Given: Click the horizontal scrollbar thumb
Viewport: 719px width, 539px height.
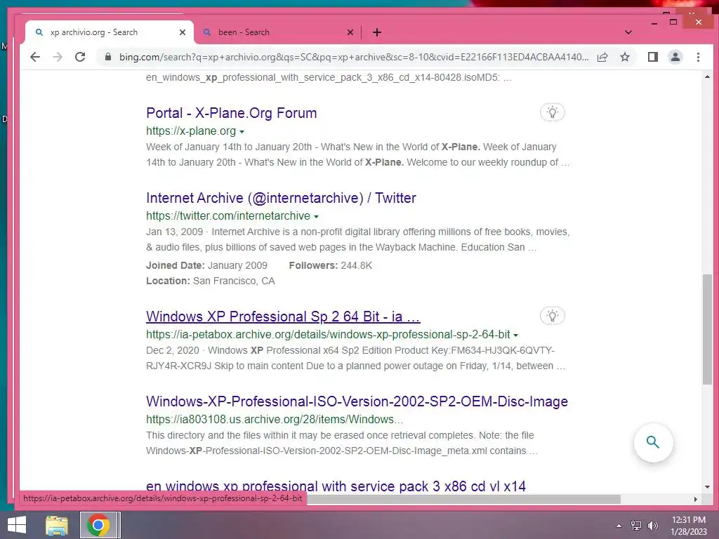Looking at the screenshot, I should click(463, 499).
